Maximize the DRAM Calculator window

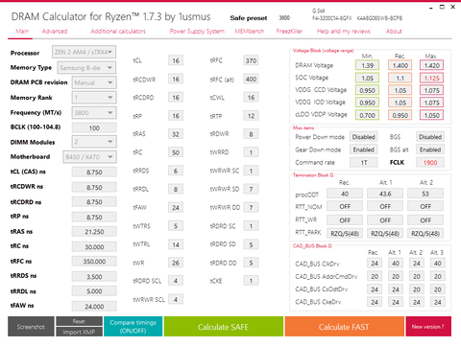click(x=442, y=7)
